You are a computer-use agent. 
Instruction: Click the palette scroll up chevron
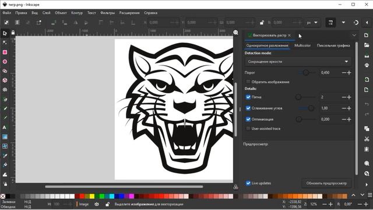coord(354,195)
